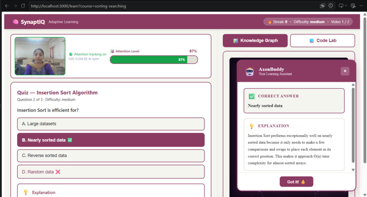Click the browser forward arrow
This screenshot has height=197, width=367.
(15, 6)
